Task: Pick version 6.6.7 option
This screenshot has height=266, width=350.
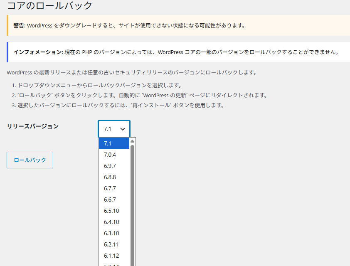Action: click(114, 199)
